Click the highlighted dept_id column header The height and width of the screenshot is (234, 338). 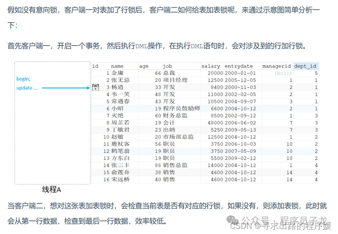coord(305,66)
